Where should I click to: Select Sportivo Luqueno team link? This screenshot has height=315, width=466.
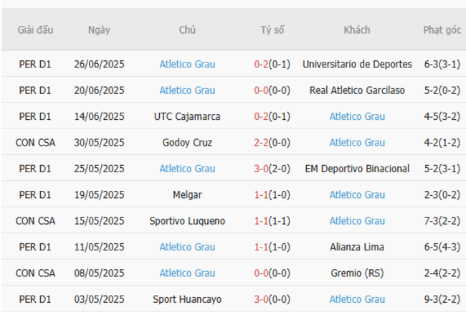[187, 221]
